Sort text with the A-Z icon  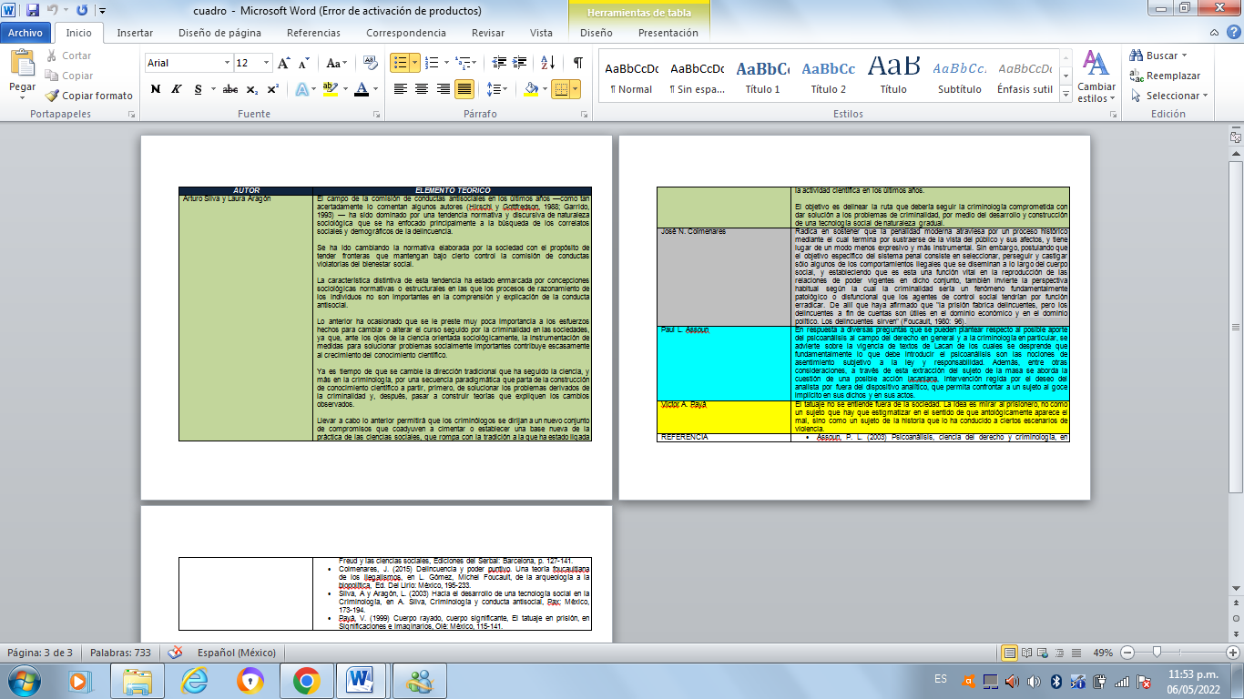click(547, 63)
